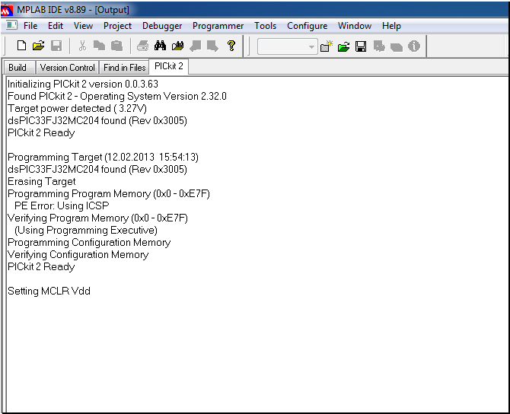Screen dimensions: 510x414
Task: Click the Save File disk icon
Action: [56, 46]
